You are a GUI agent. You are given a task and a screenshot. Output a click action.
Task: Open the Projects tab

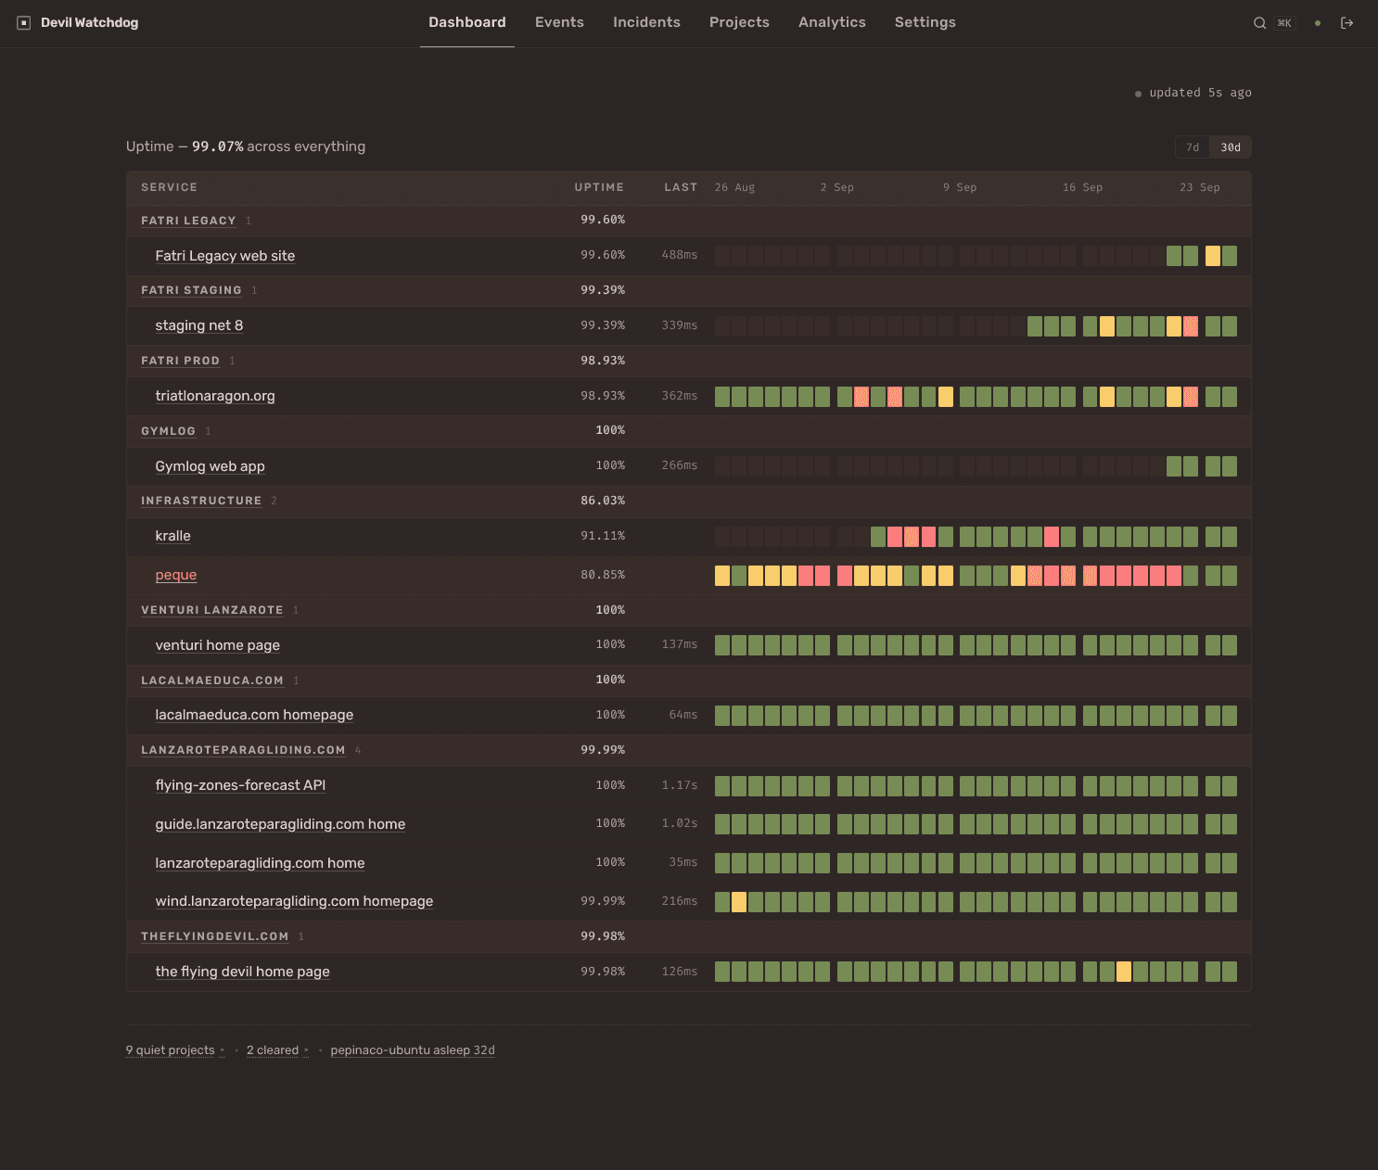(x=739, y=22)
